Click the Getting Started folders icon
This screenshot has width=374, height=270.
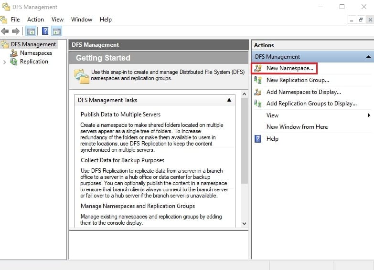(82, 76)
